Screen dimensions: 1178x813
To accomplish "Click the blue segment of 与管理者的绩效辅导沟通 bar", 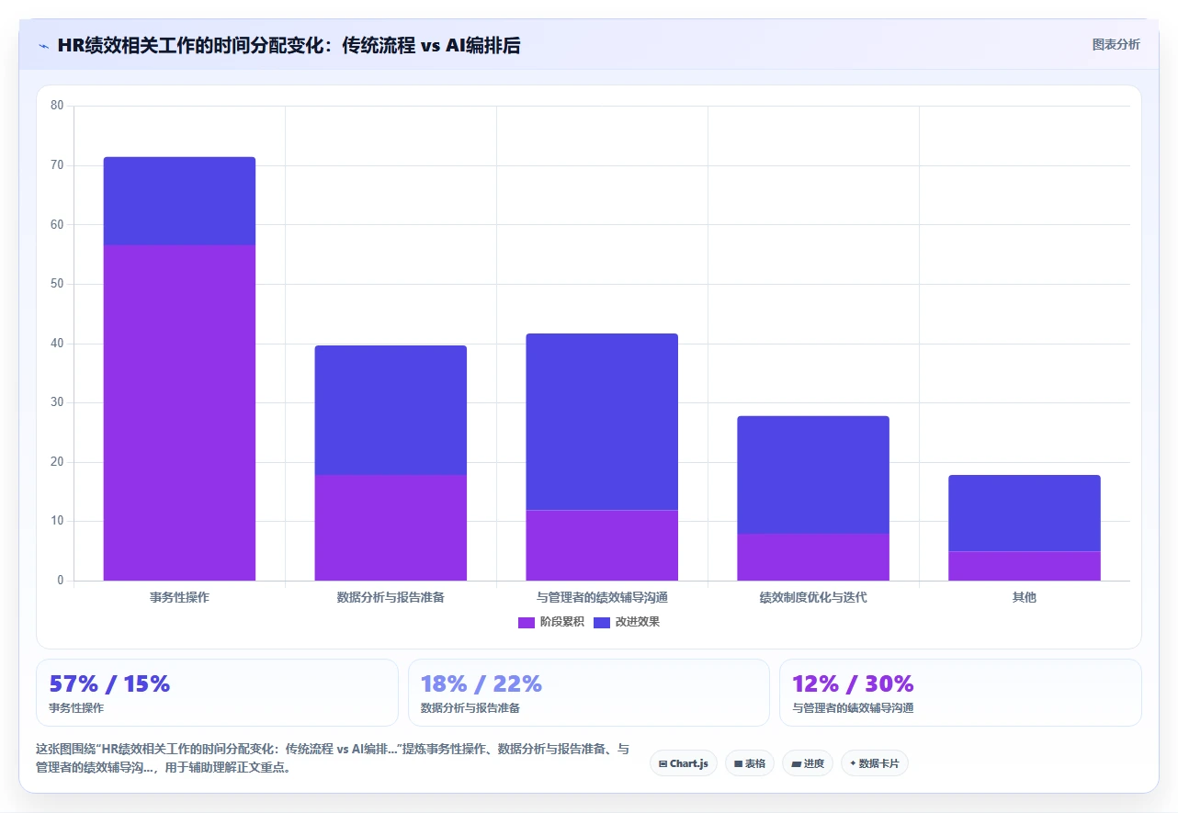I will click(602, 422).
